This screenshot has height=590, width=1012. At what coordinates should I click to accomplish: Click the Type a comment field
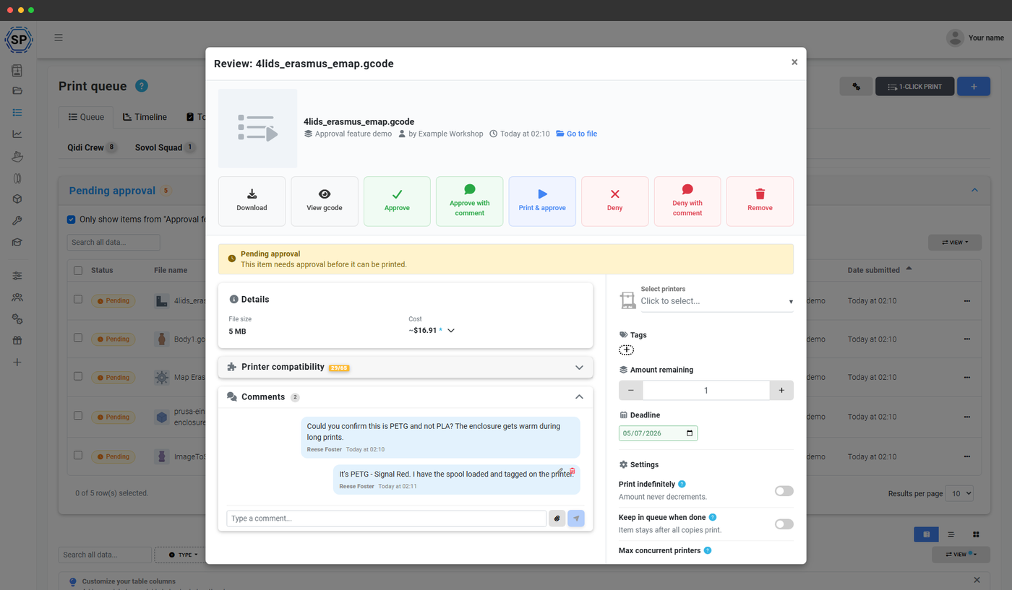[x=387, y=519]
